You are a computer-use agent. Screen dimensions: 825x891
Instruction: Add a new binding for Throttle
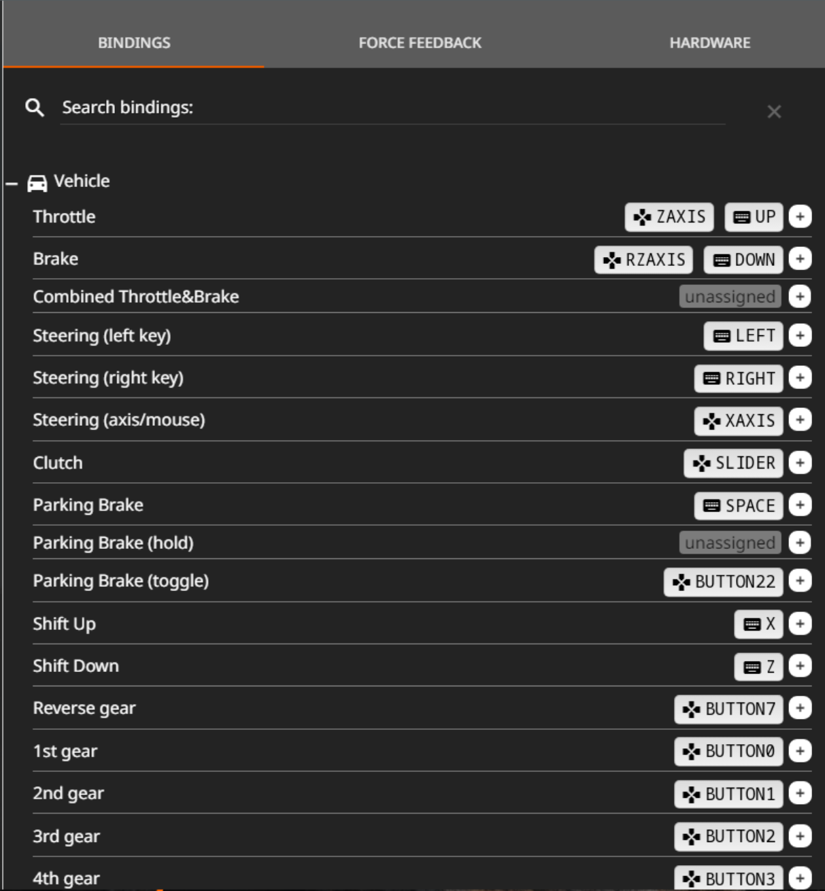[800, 217]
